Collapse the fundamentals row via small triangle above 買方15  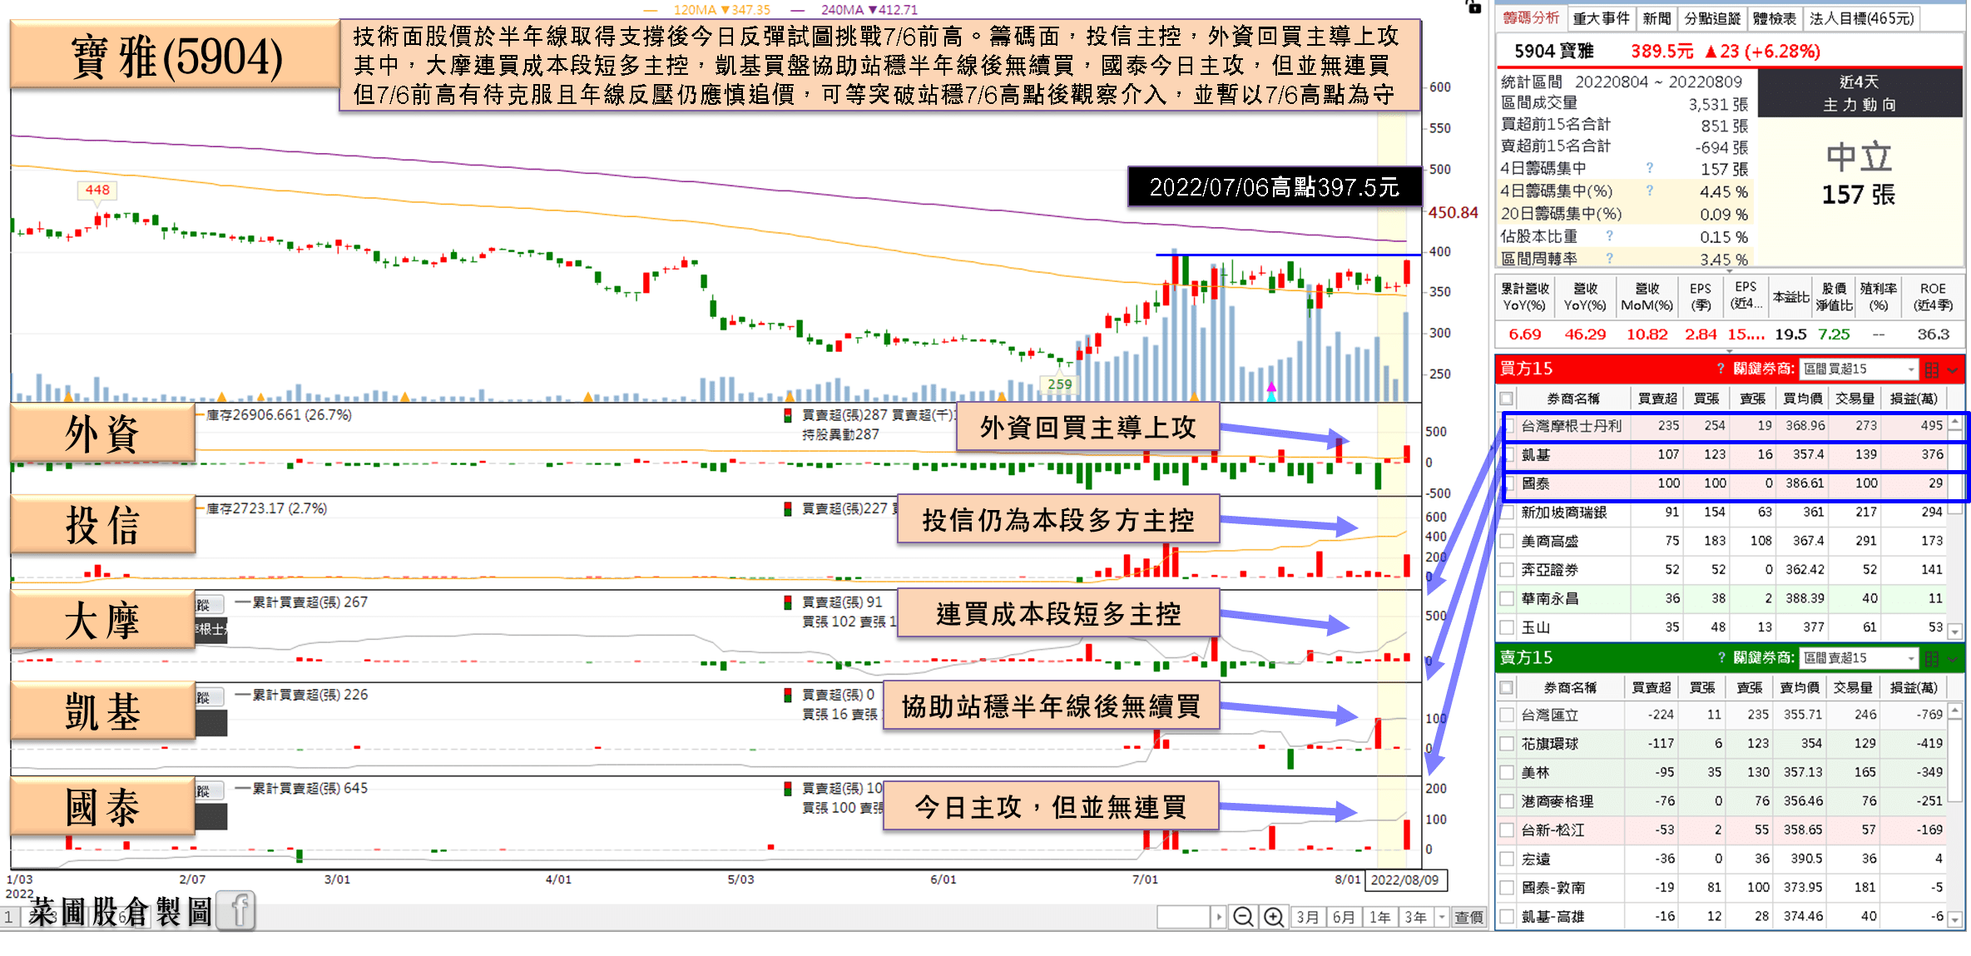tap(1729, 352)
